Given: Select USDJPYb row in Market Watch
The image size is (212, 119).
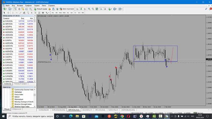Looking at the screenshot, I should click(18, 26).
